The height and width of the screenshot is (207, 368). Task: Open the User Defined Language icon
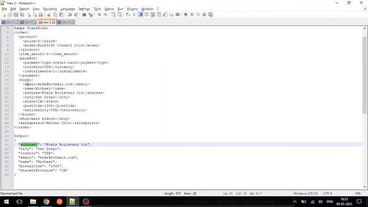[x=147, y=14]
